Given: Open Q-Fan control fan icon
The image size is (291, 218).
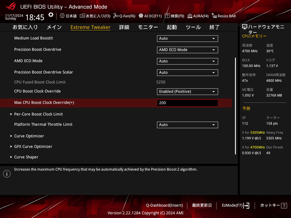Looking at the screenshot, I should (116, 16).
